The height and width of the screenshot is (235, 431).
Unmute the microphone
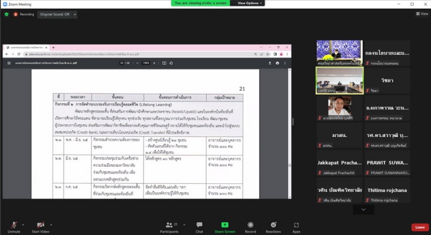tap(13, 226)
